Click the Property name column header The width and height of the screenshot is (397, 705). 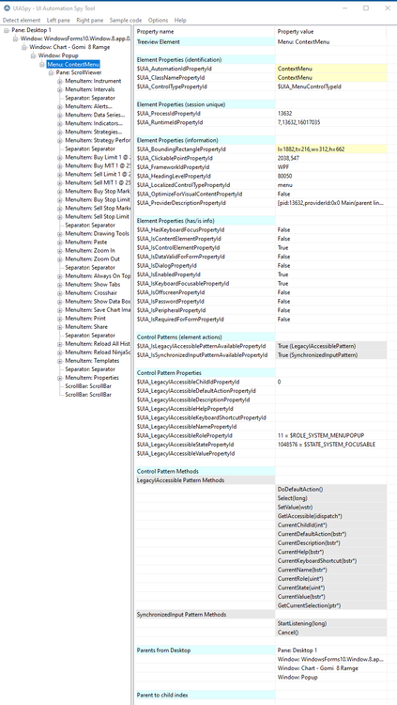[205, 32]
